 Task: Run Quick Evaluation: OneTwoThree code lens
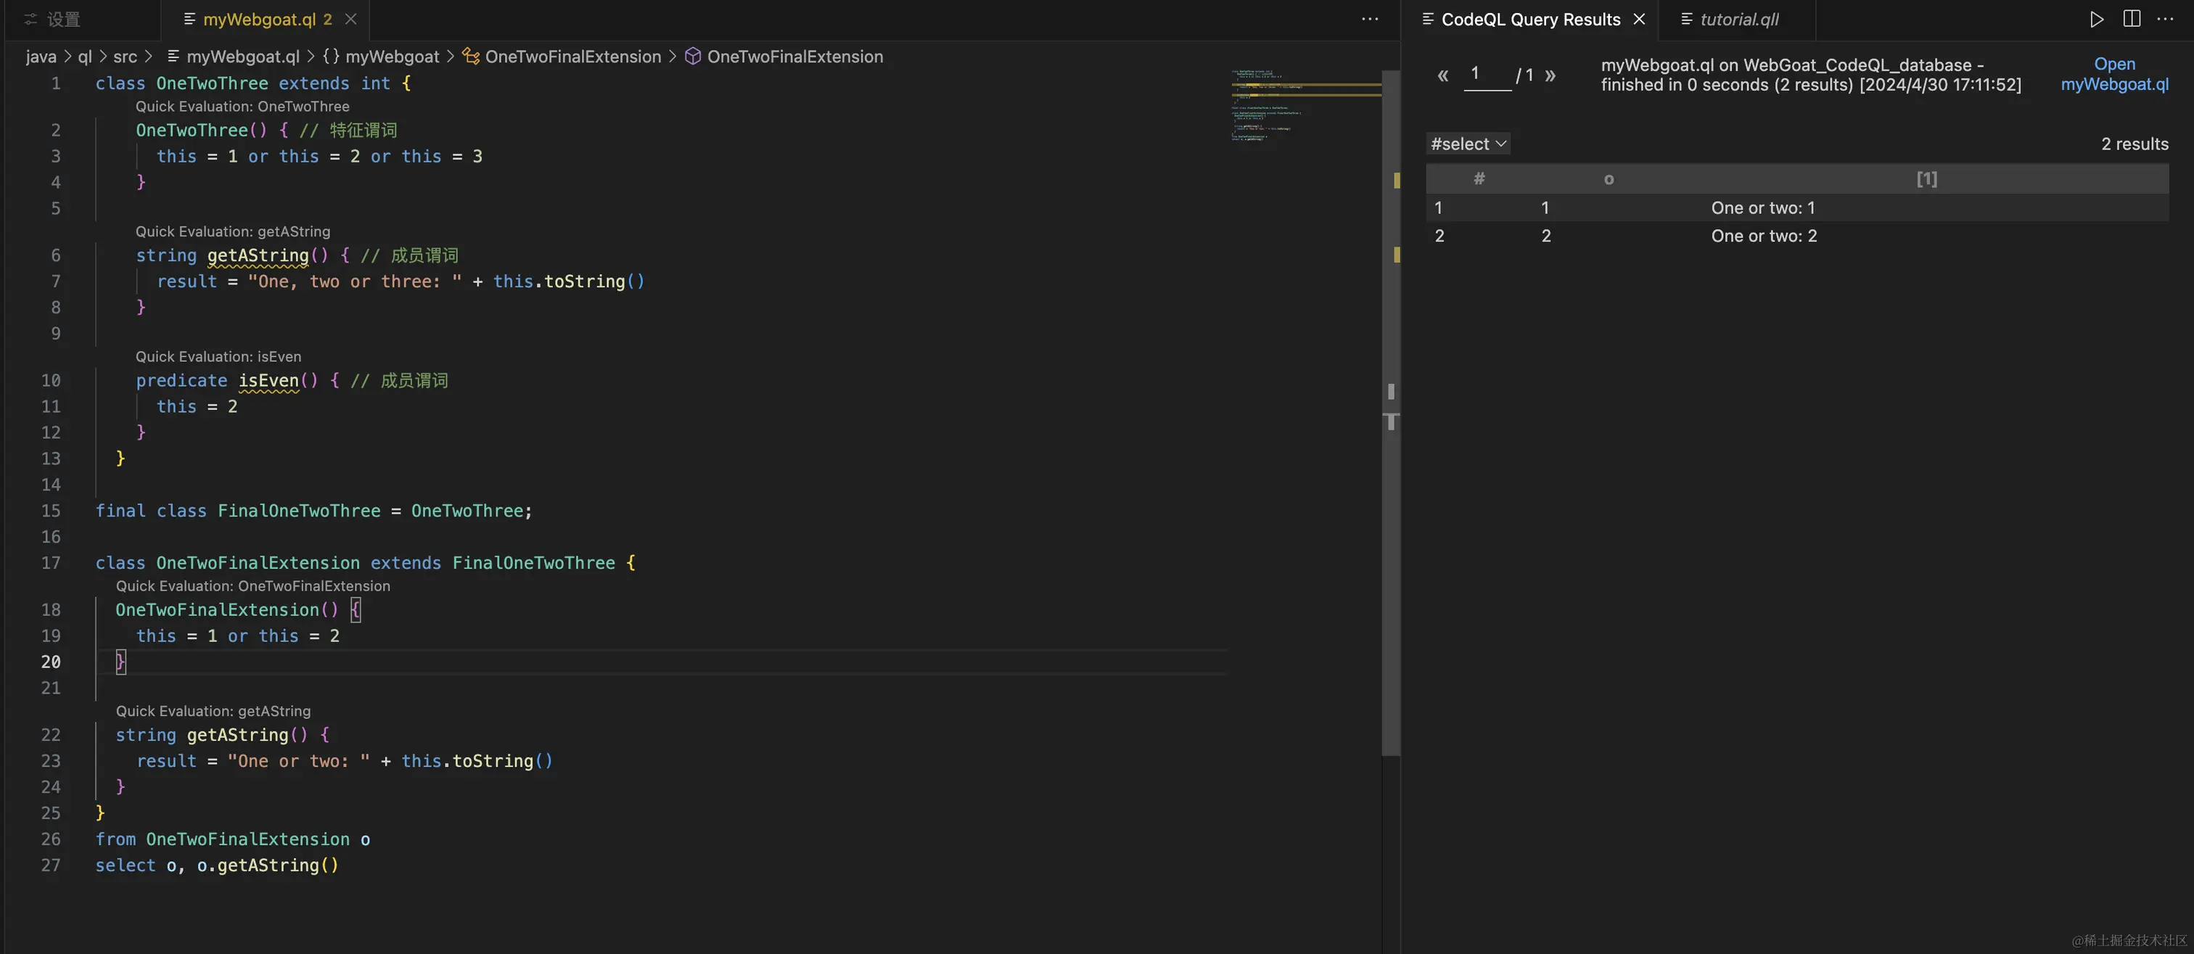click(x=242, y=107)
